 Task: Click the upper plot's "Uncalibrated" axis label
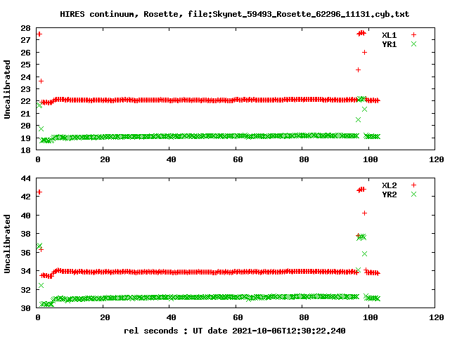pyautogui.click(x=7, y=89)
